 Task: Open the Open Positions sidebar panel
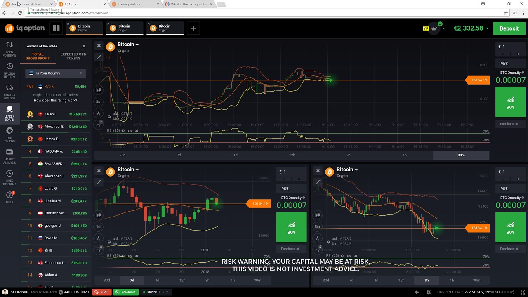[9, 48]
